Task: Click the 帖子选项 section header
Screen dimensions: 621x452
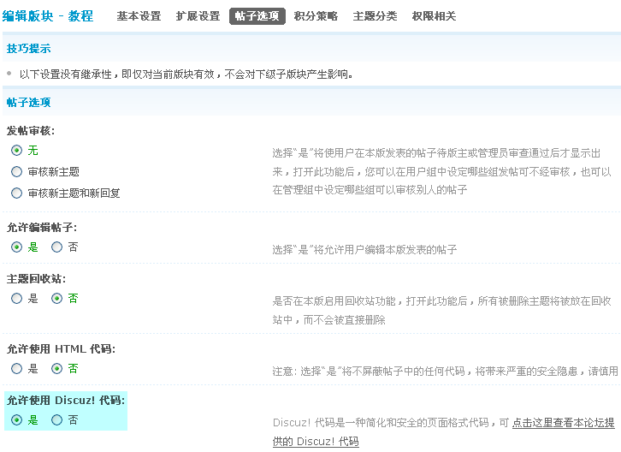Action: 28,103
